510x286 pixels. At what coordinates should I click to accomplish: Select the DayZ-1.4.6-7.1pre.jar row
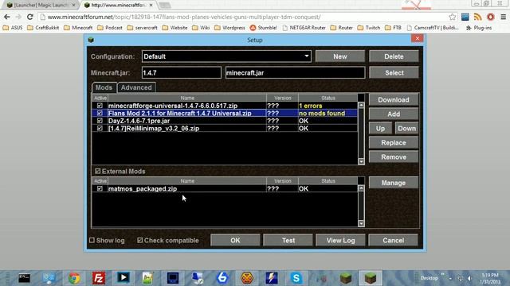tap(225, 121)
